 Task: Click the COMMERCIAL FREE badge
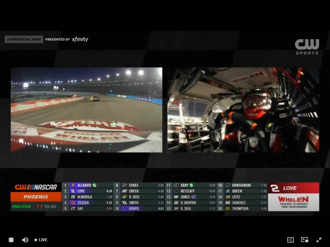(24, 39)
